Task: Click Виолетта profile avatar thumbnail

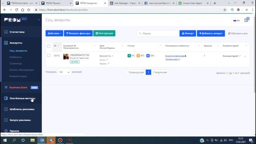Action: 66,57
